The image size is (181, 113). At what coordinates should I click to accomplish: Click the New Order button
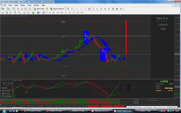point(39,9)
